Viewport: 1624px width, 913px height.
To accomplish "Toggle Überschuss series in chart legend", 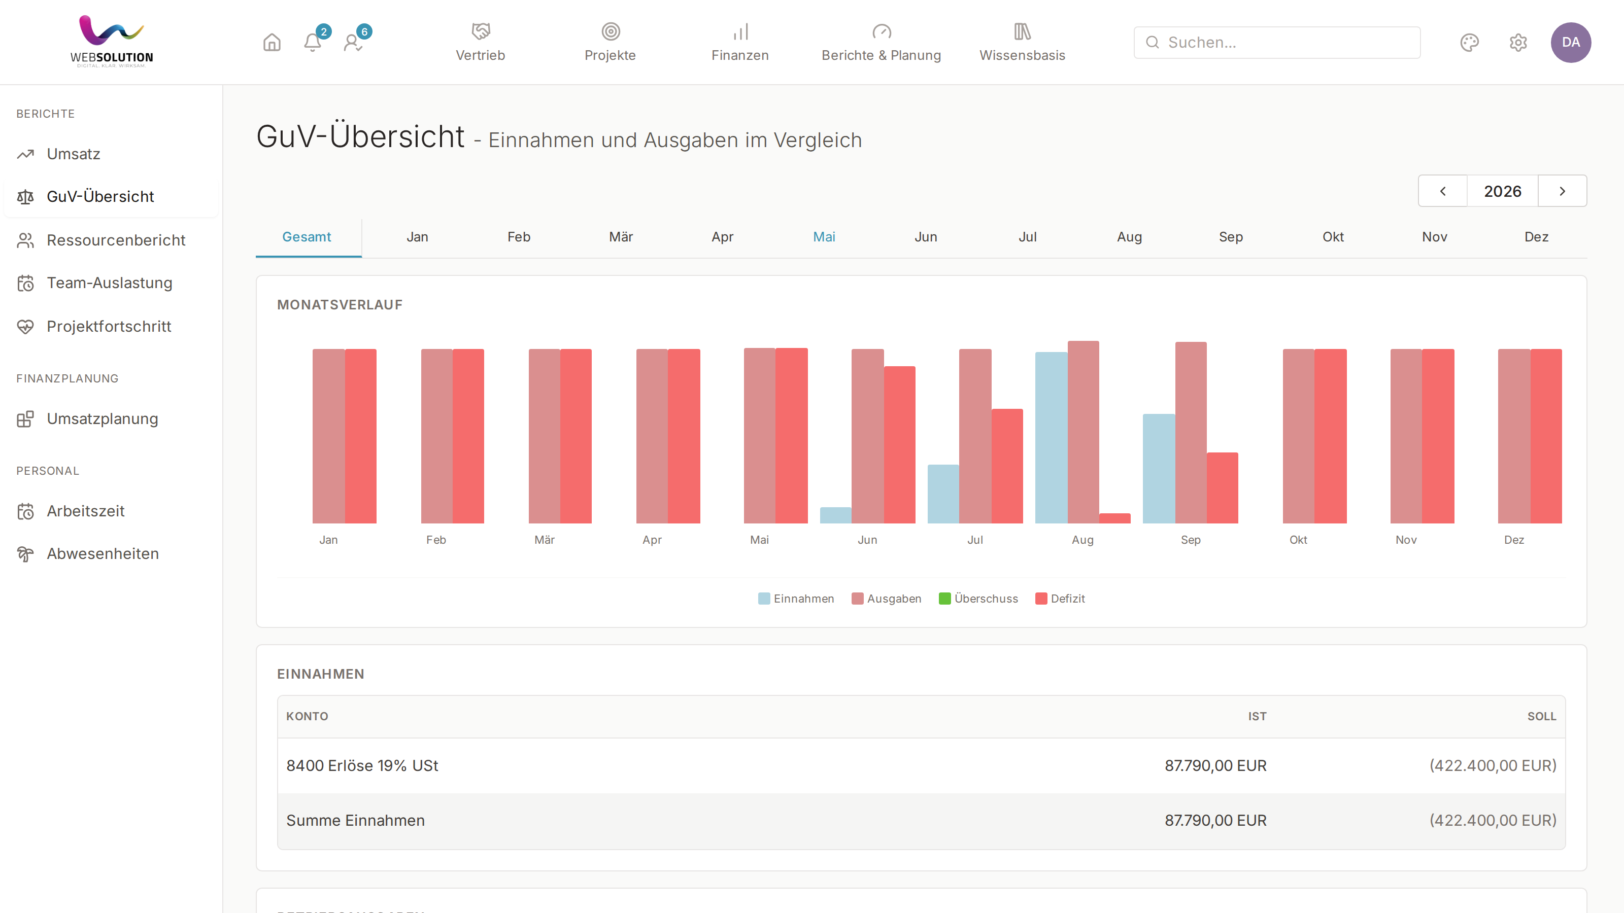I will click(978, 599).
